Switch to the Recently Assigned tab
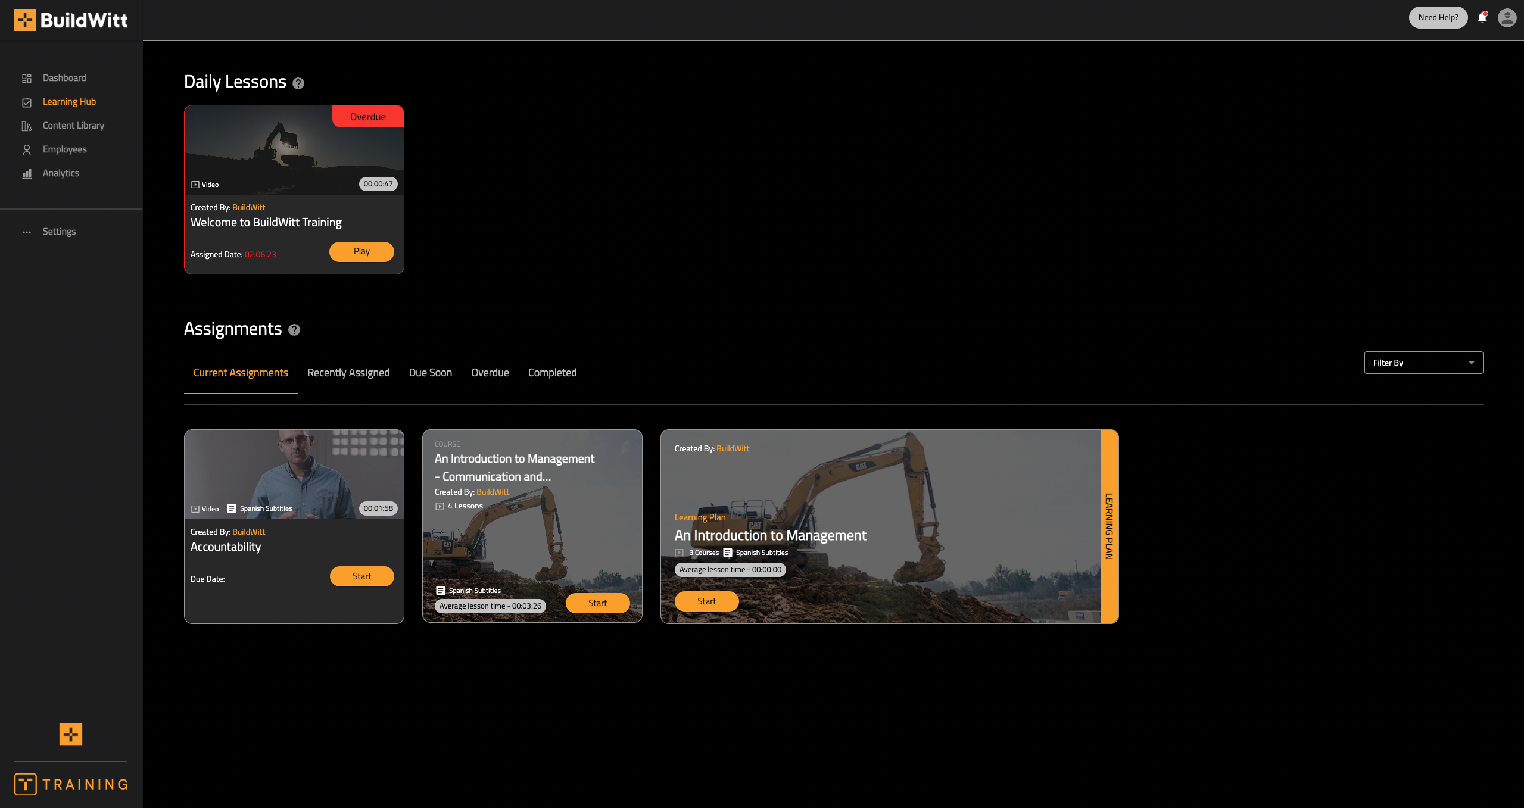The width and height of the screenshot is (1524, 808). (x=348, y=373)
